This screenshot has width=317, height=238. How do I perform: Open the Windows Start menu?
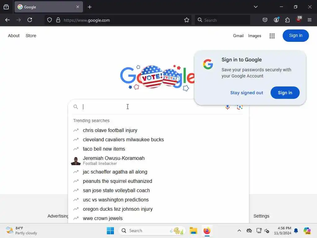point(110,231)
